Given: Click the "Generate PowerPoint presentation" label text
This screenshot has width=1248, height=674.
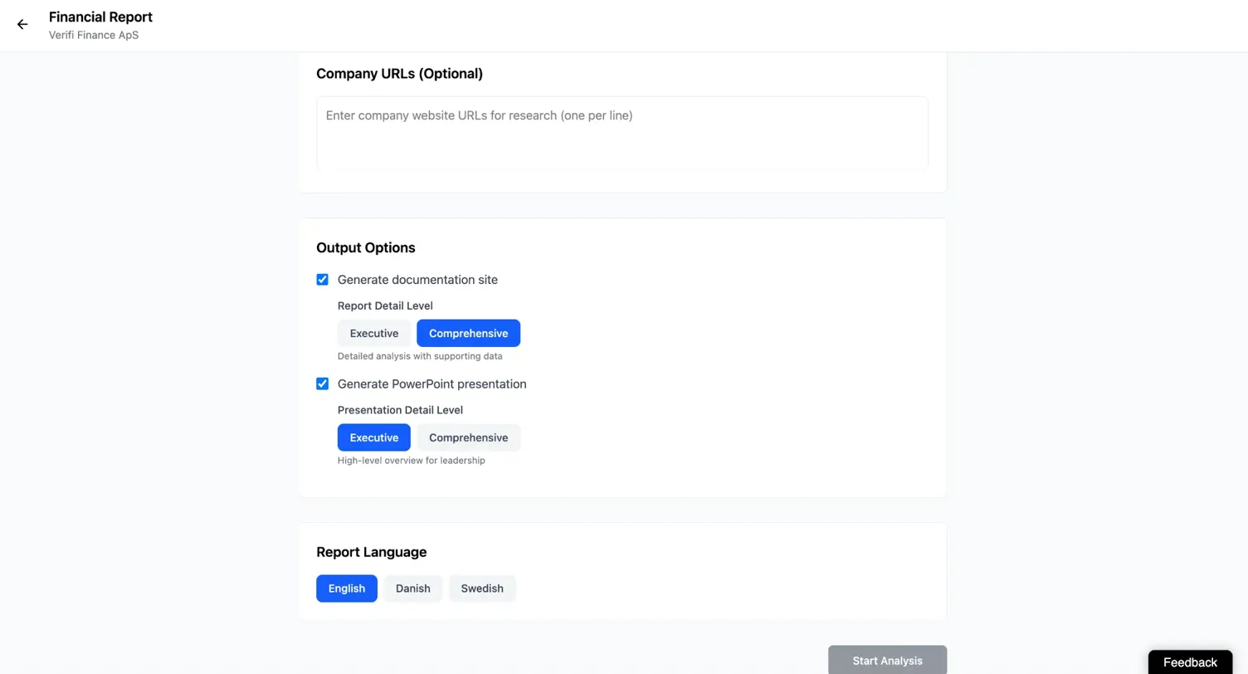Looking at the screenshot, I should click(431, 384).
